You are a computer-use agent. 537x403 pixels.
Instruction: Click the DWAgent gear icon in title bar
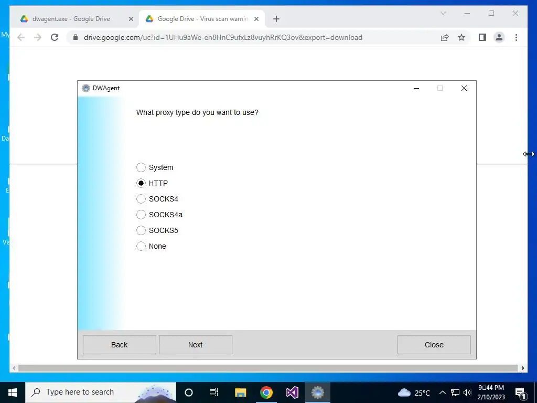click(85, 88)
